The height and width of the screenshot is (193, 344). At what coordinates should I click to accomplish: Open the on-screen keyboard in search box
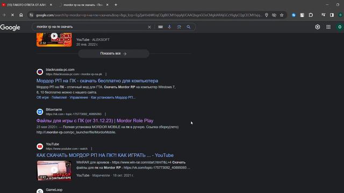[161, 27]
